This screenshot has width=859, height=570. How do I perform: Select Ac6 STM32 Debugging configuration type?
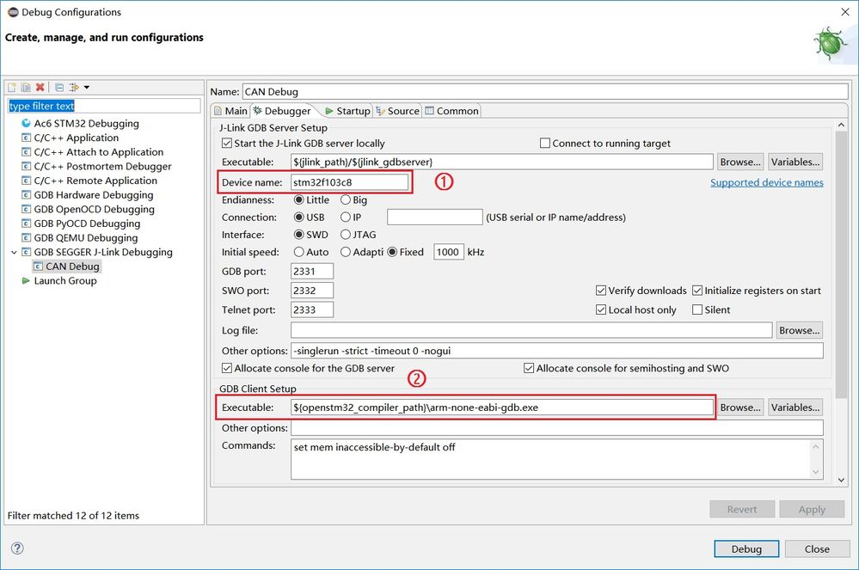coord(86,123)
